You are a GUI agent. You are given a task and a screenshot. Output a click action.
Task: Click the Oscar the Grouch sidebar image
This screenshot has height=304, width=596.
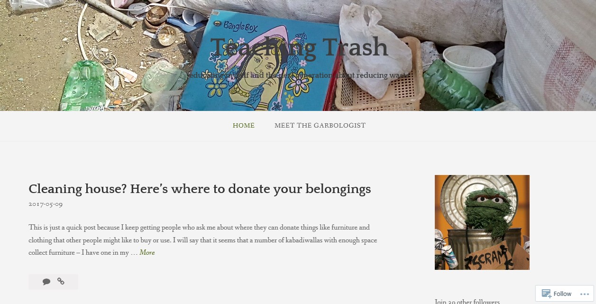482,222
